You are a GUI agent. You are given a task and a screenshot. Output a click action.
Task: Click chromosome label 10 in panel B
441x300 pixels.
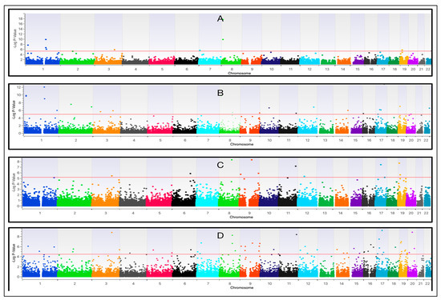tap(269, 140)
